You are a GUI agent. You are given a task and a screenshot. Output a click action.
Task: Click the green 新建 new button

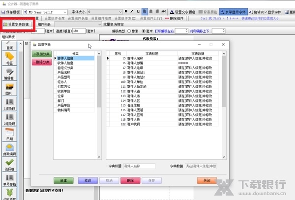tap(63, 180)
